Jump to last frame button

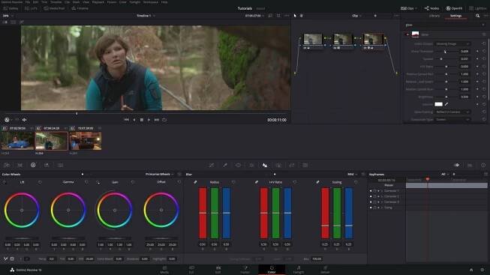tap(157, 120)
